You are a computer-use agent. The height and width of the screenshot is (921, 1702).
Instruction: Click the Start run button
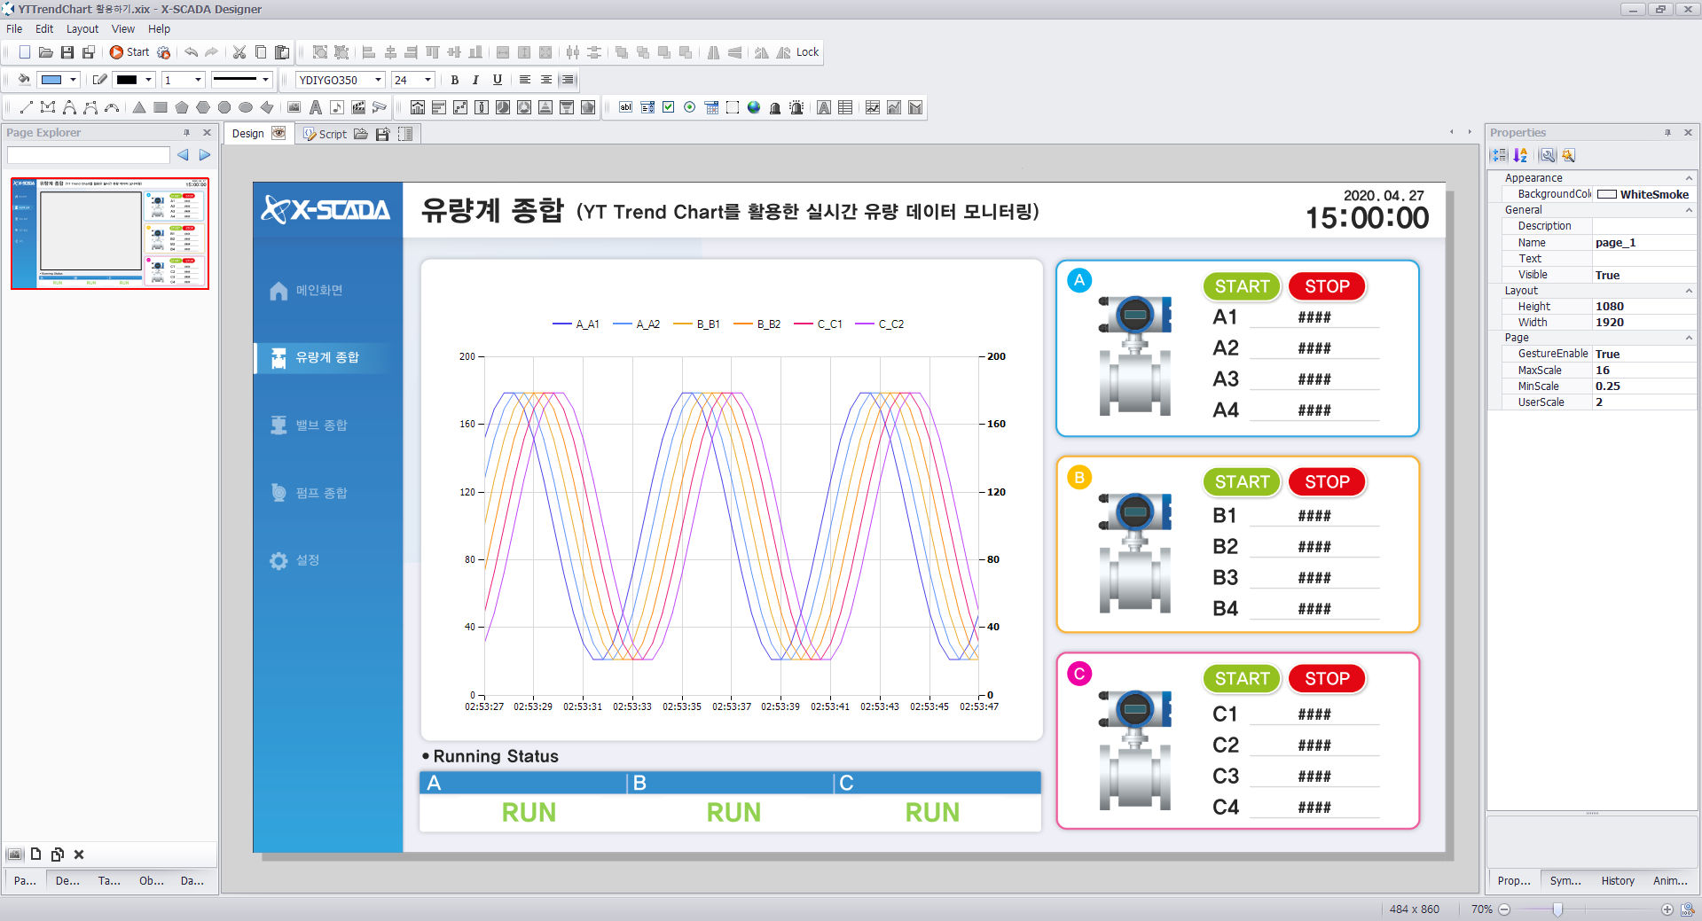[x=129, y=52]
